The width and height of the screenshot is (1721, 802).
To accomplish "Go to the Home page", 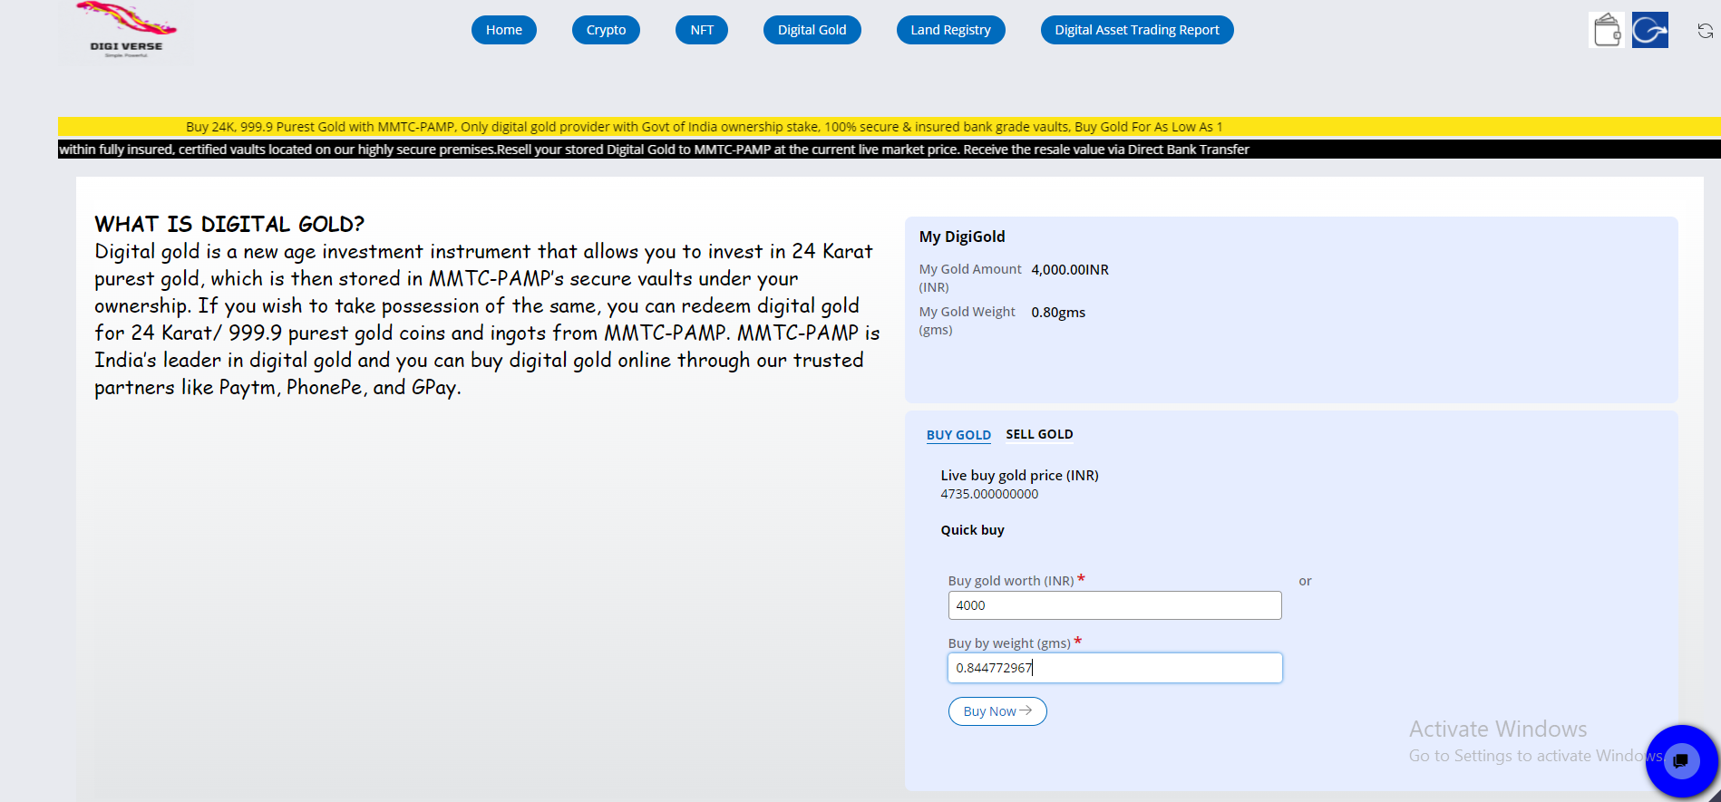I will click(x=504, y=30).
